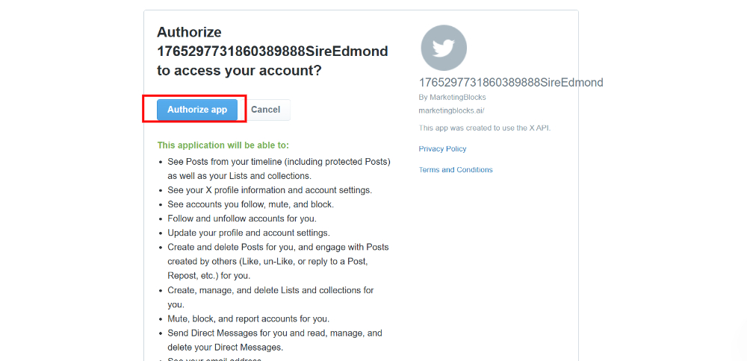Click the "Create and delete Posts for you" permission

pos(278,262)
